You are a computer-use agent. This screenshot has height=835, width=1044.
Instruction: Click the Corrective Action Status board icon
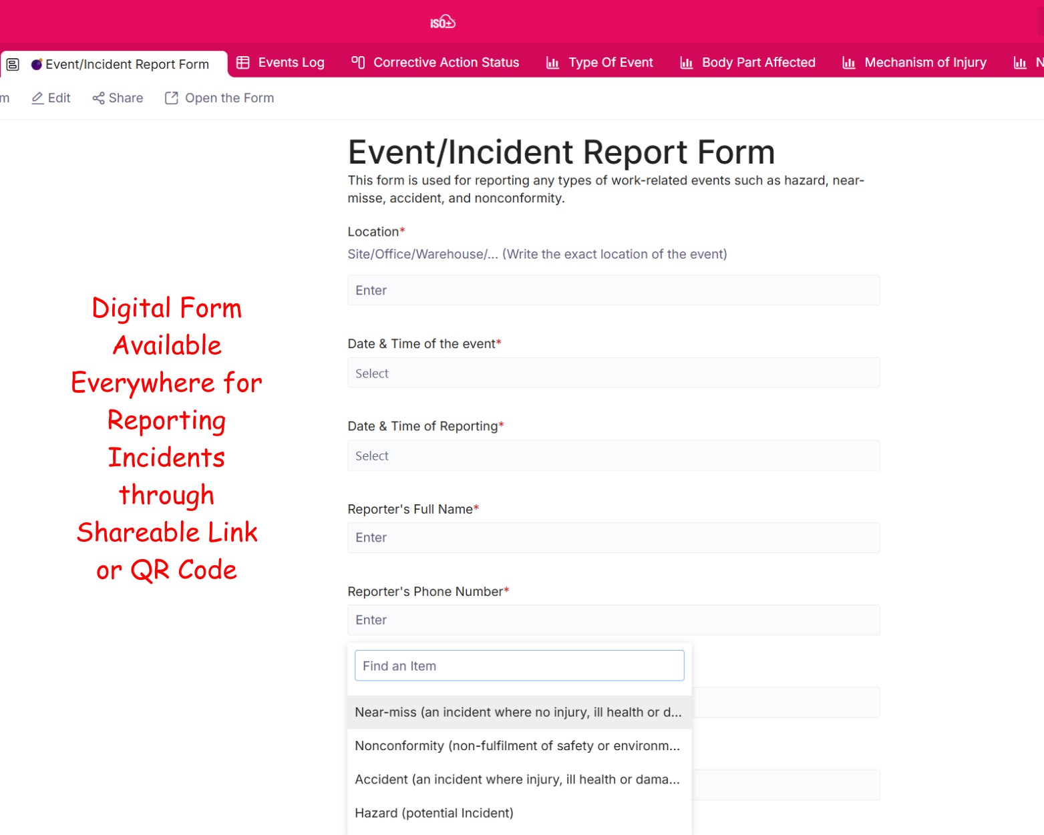(x=358, y=62)
